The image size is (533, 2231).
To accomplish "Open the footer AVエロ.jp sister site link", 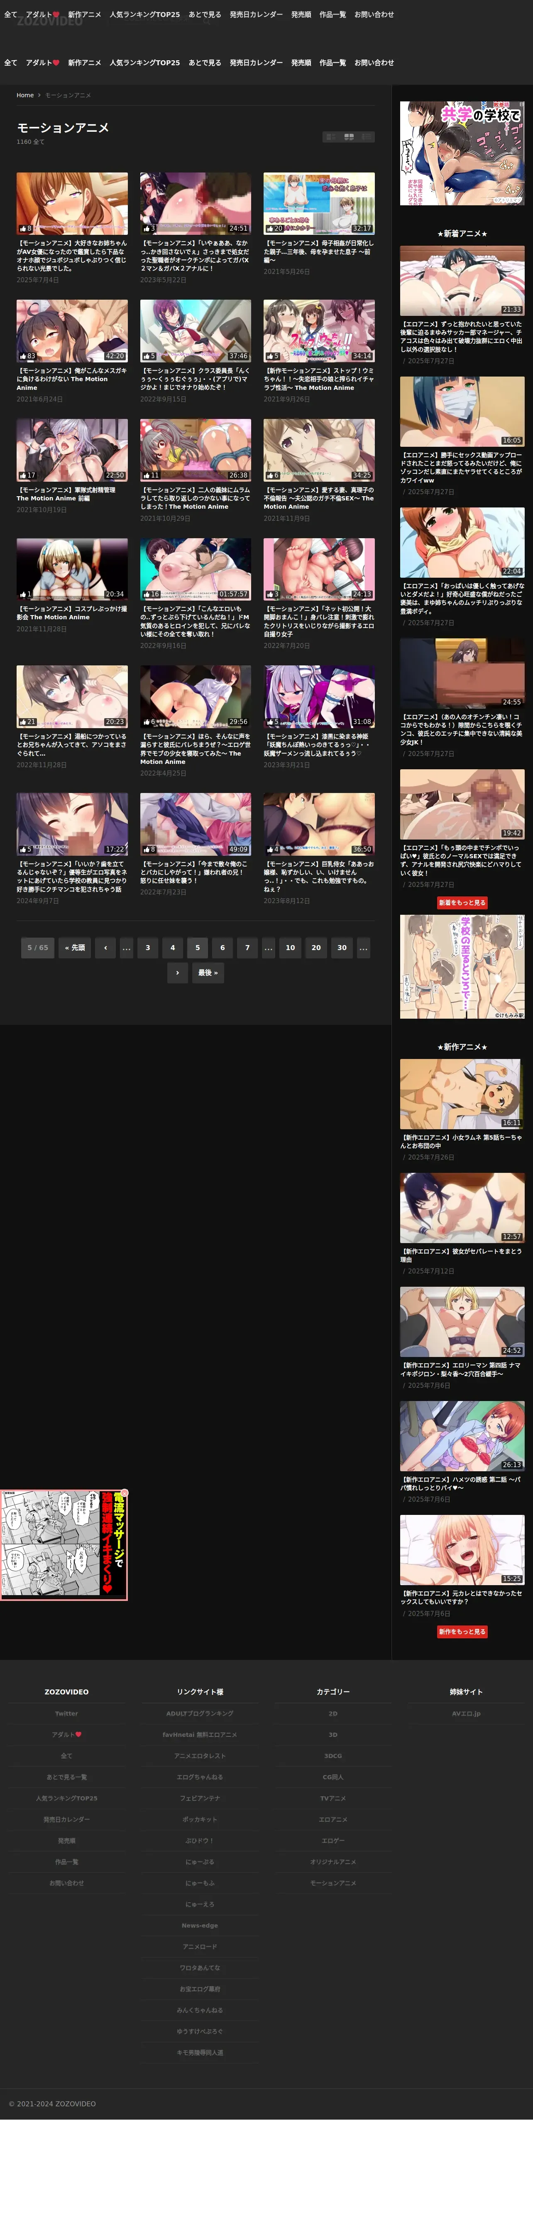I will (467, 1713).
